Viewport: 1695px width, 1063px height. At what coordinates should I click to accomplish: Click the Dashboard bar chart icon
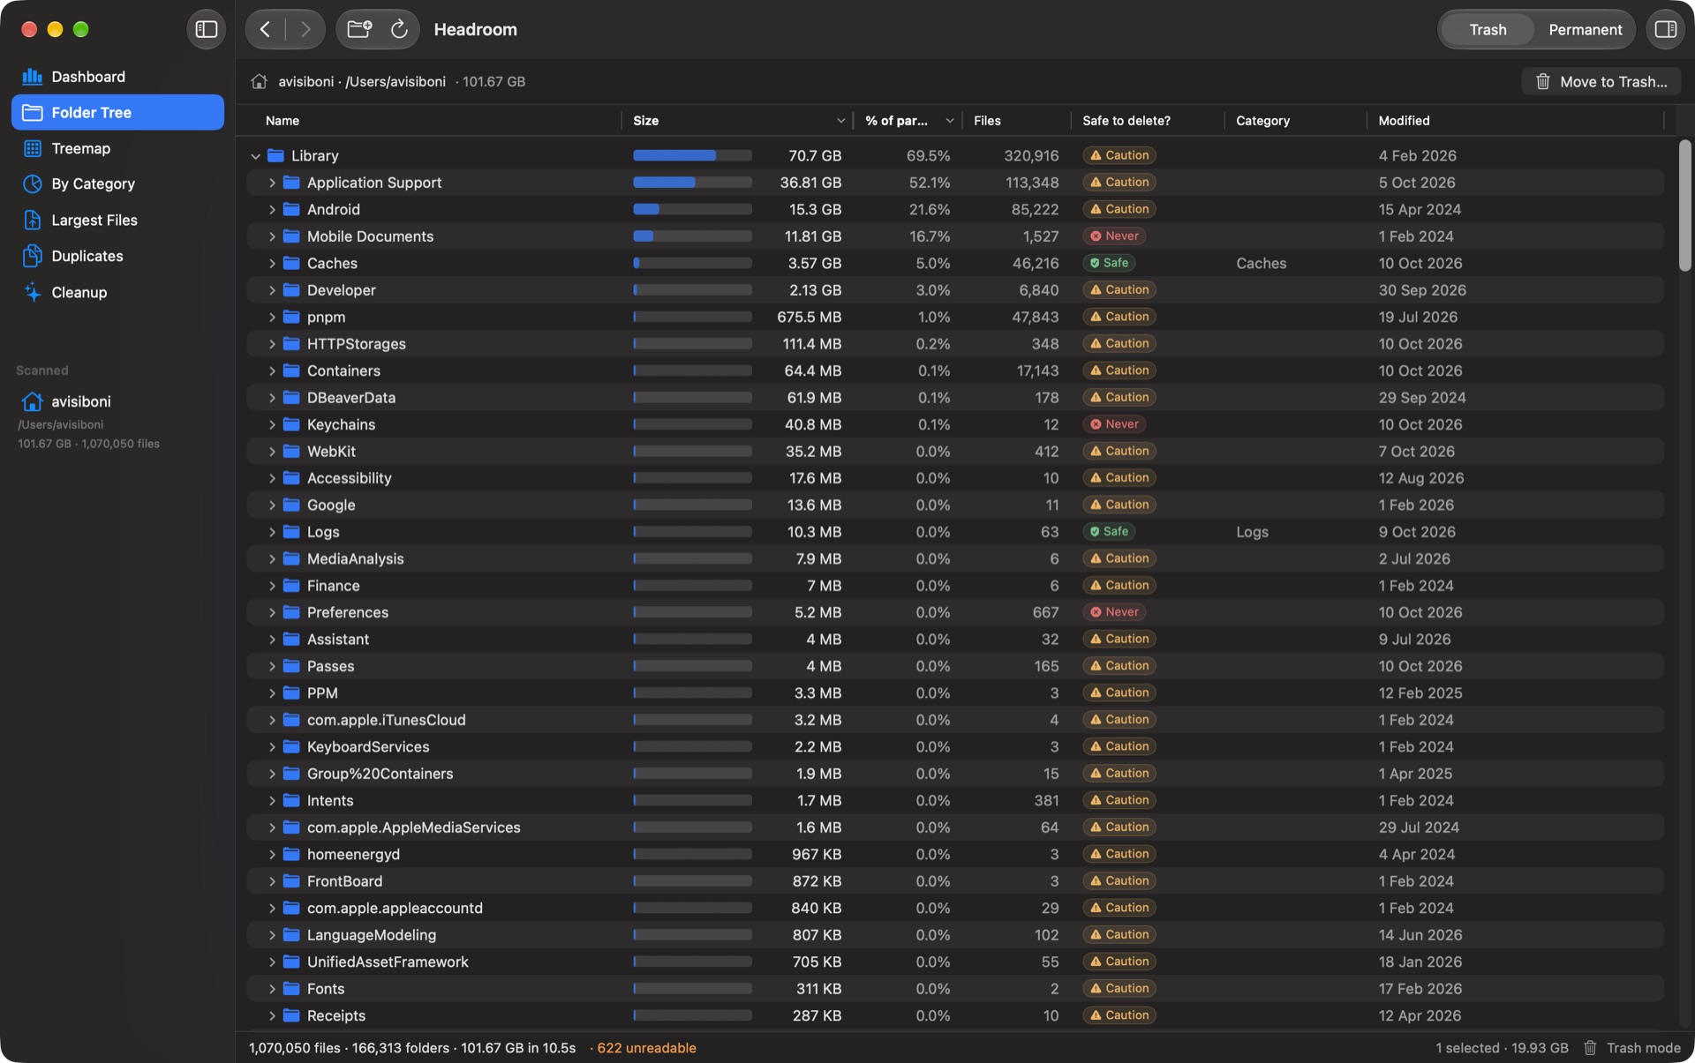point(33,77)
